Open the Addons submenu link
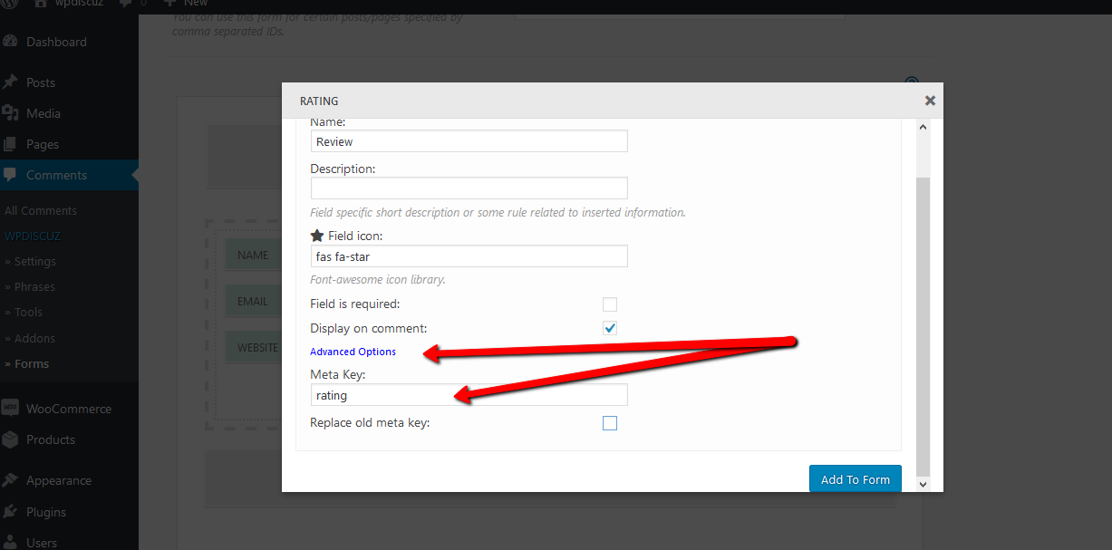 click(34, 338)
